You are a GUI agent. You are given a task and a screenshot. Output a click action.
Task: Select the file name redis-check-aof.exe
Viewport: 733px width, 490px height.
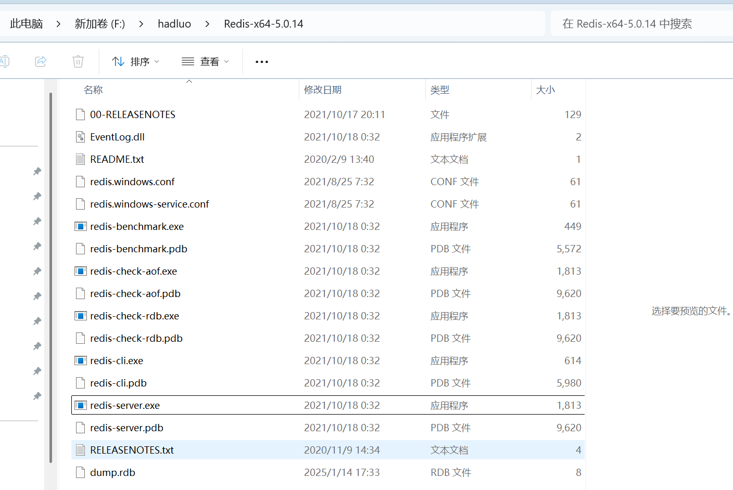pos(133,271)
